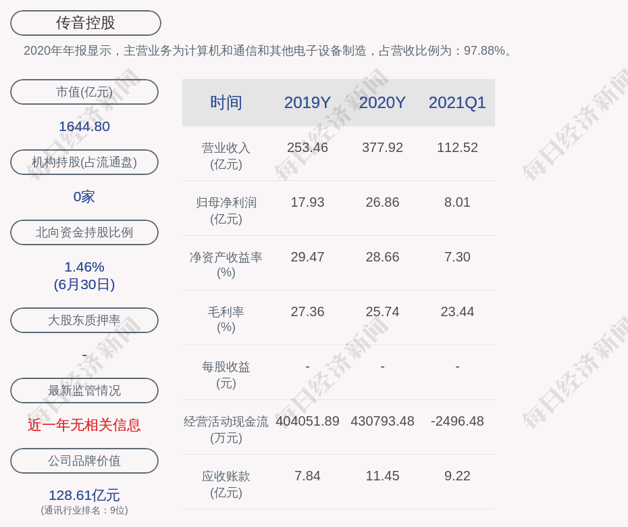Select the 2019Y column header
Screen dimensions: 628x527
tap(307, 103)
